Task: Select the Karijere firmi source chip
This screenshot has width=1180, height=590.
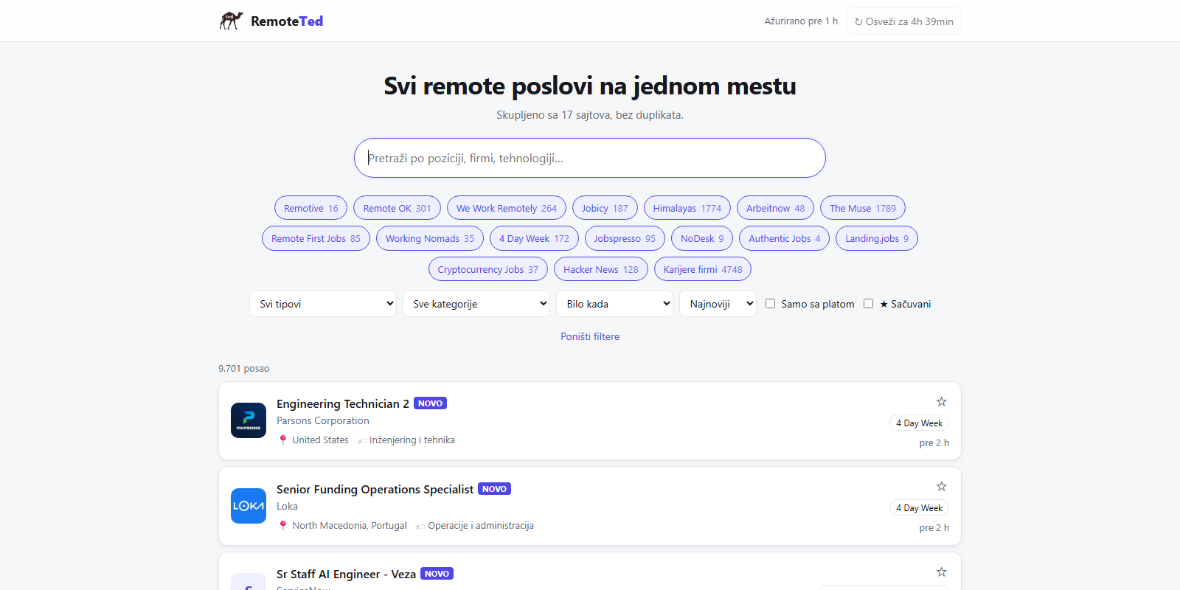Action: 703,269
